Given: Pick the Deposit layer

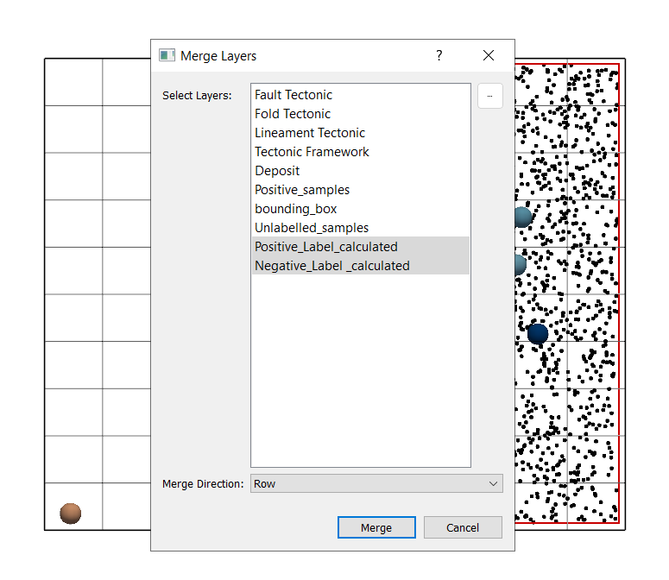Looking at the screenshot, I should coord(277,171).
